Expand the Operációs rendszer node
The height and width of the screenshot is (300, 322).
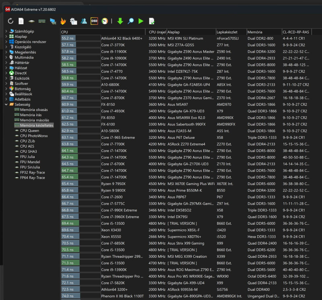6,42
